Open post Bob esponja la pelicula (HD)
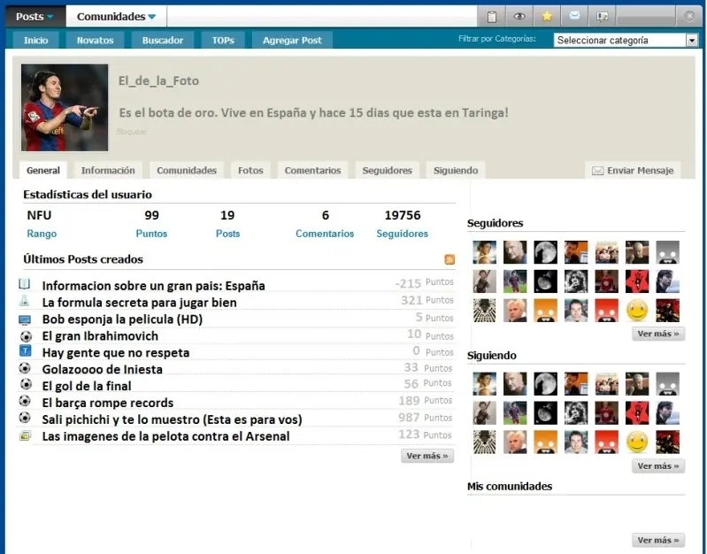 click(122, 319)
